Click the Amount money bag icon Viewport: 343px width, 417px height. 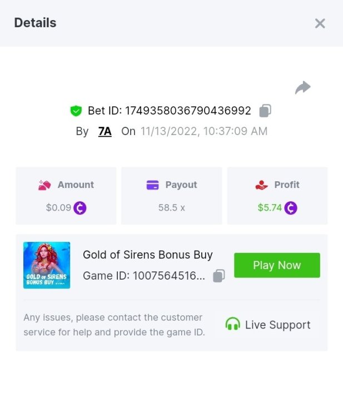[x=45, y=185]
